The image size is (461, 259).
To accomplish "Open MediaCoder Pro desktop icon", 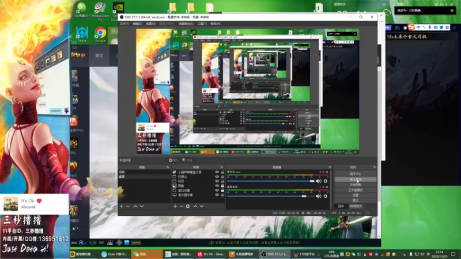I will [100, 12].
